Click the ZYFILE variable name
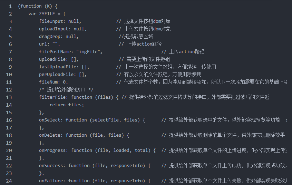This screenshot has height=185, width=292. 47,14
